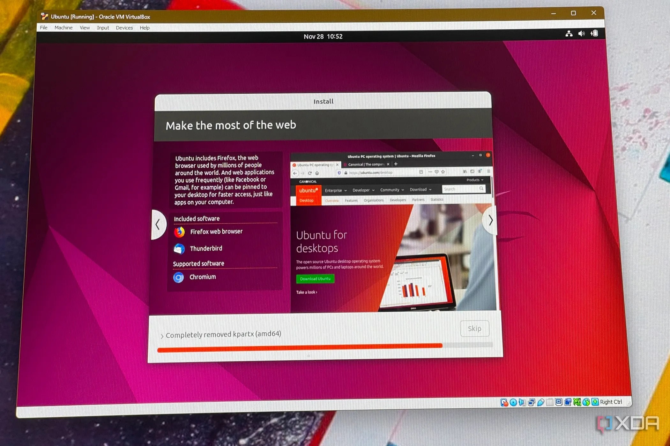Viewport: 670px width, 446px height.
Task: Expand the 'Completely removed kpartx (amd64)' details
Action: pyautogui.click(x=163, y=335)
